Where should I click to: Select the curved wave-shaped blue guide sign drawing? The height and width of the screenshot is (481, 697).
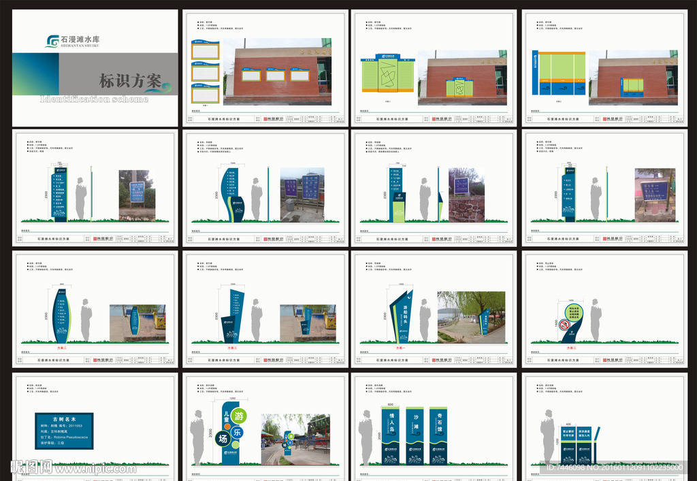233,195
